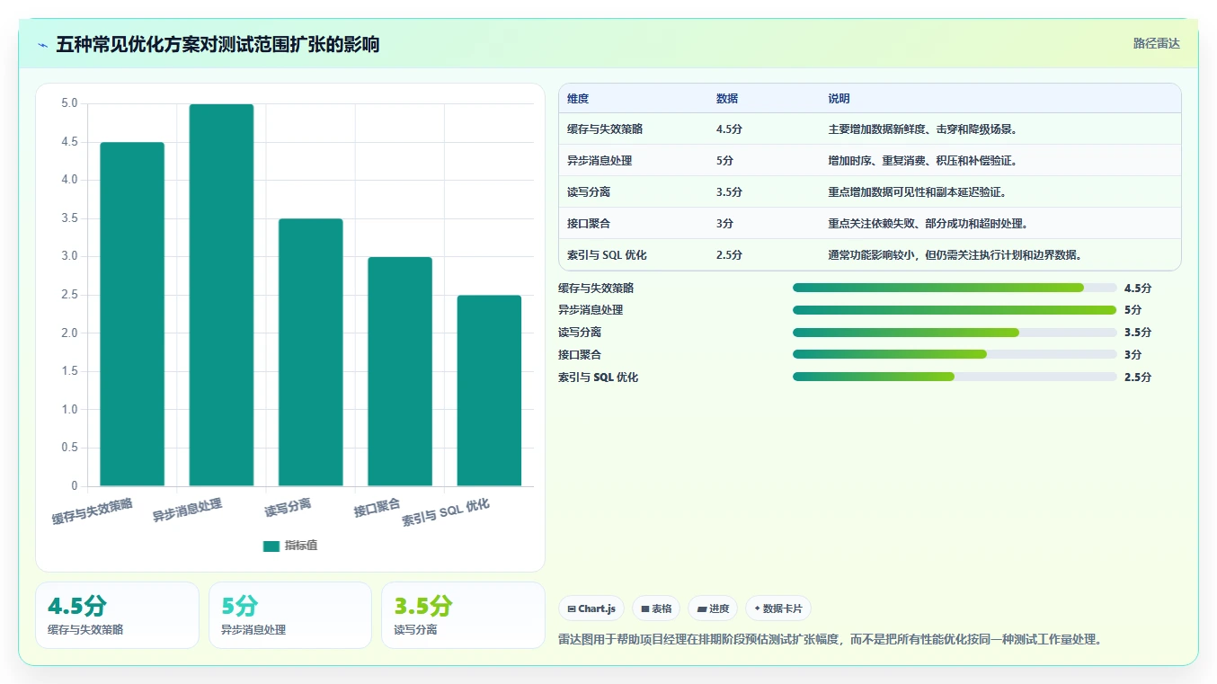Click the footer note starting 雷达图用于帮助项目经理
The image size is (1217, 684).
(x=831, y=640)
